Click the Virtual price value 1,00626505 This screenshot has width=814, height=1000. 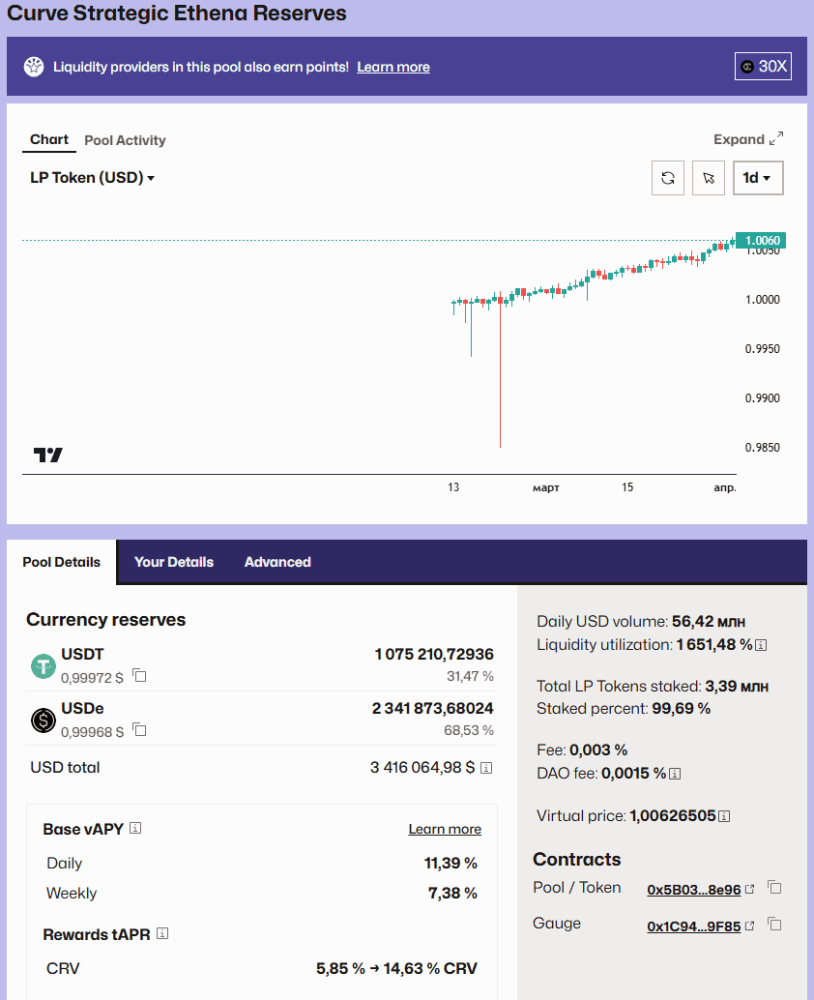[673, 815]
